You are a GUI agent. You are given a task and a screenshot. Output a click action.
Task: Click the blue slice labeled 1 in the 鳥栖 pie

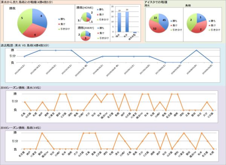200,18
